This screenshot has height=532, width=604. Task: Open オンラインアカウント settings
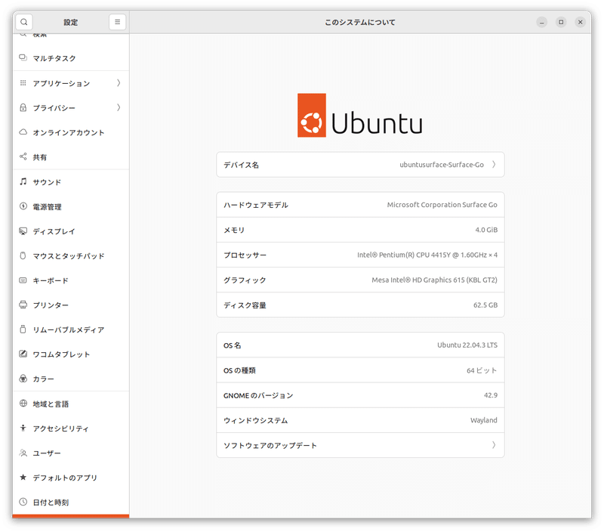tap(71, 132)
